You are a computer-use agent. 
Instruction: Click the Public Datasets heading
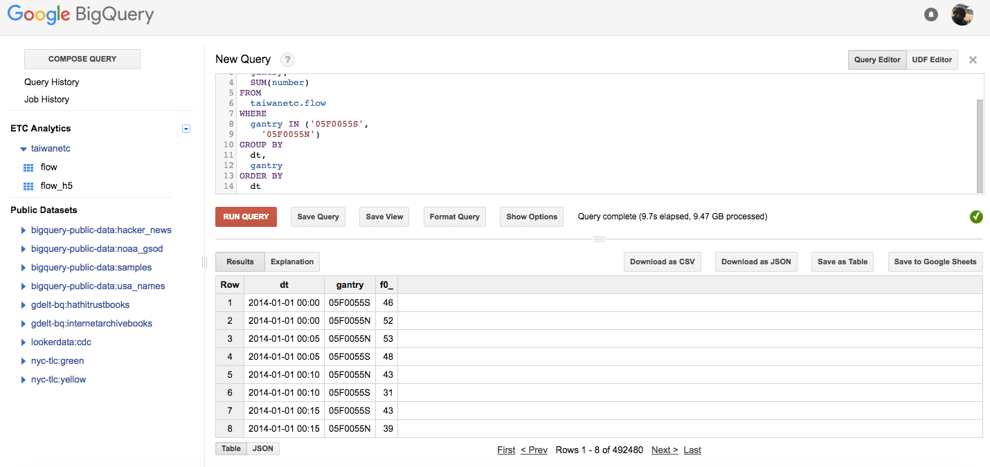(x=44, y=210)
